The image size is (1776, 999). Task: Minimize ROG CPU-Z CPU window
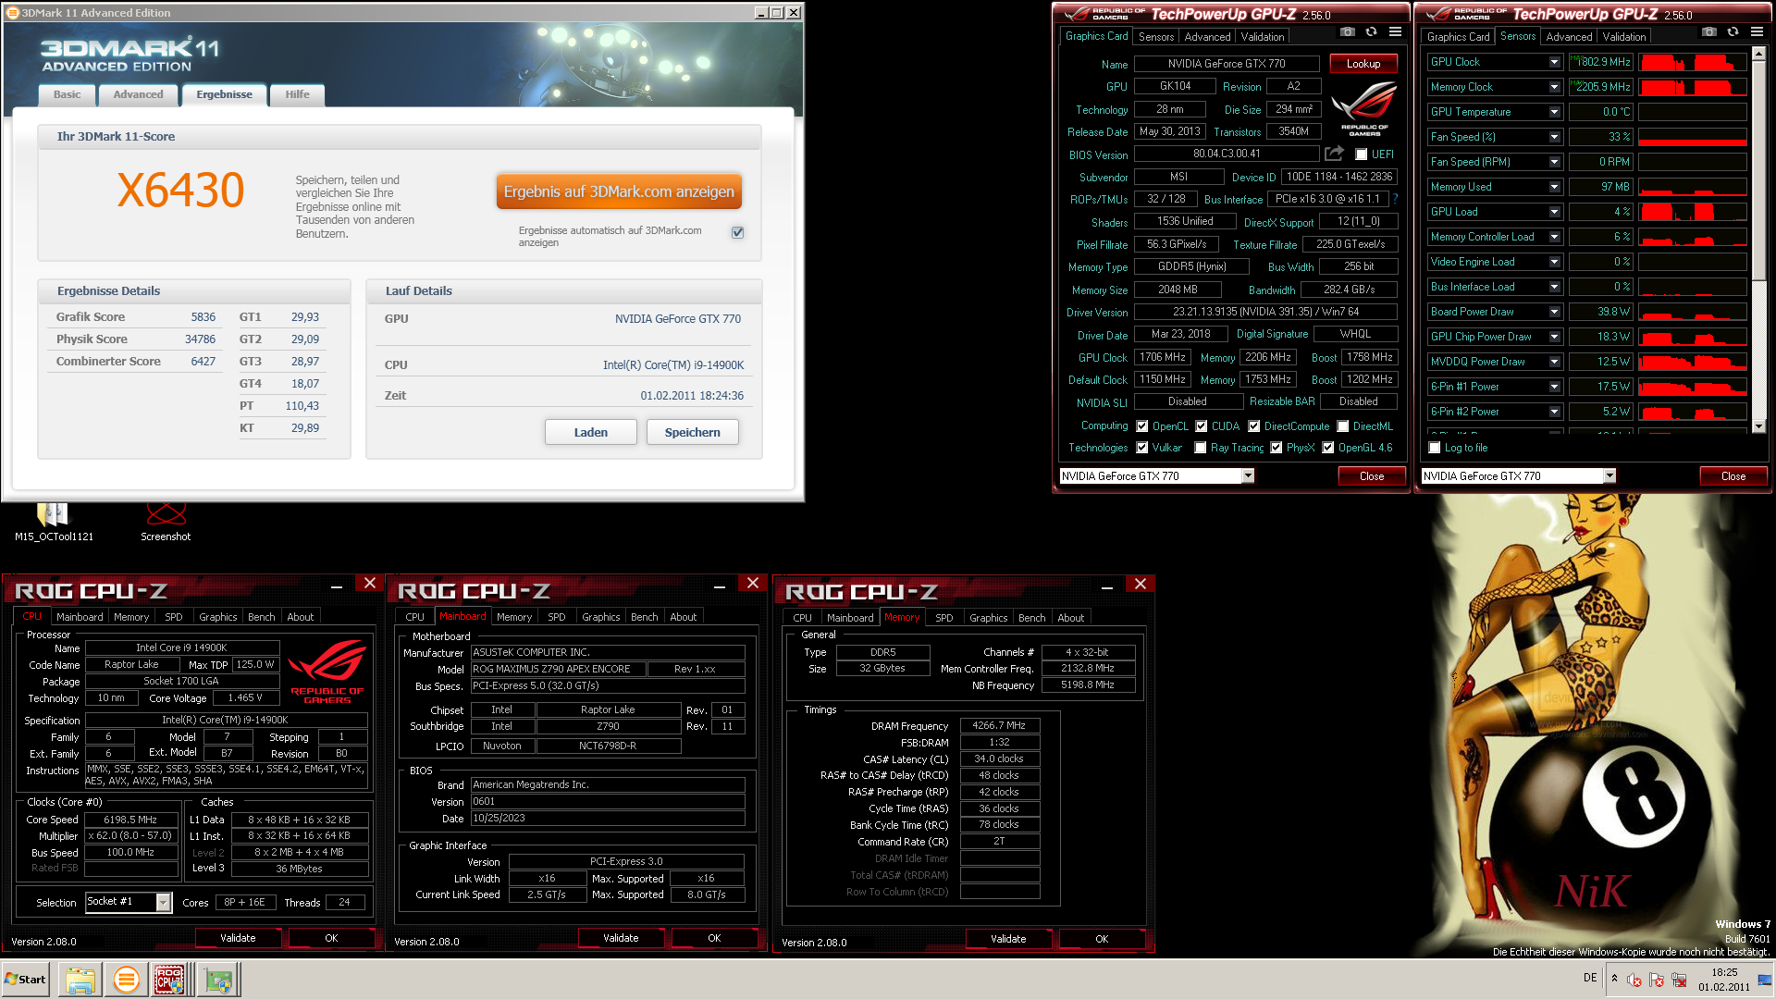[337, 585]
